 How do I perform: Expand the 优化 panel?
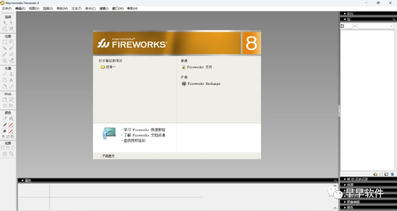pyautogui.click(x=345, y=14)
